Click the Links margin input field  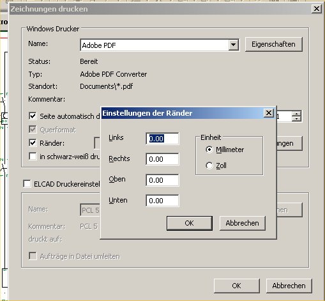[x=162, y=139]
